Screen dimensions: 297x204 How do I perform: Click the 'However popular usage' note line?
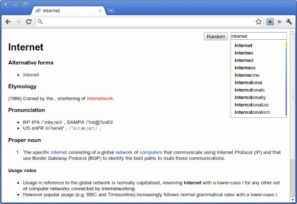coord(151,194)
